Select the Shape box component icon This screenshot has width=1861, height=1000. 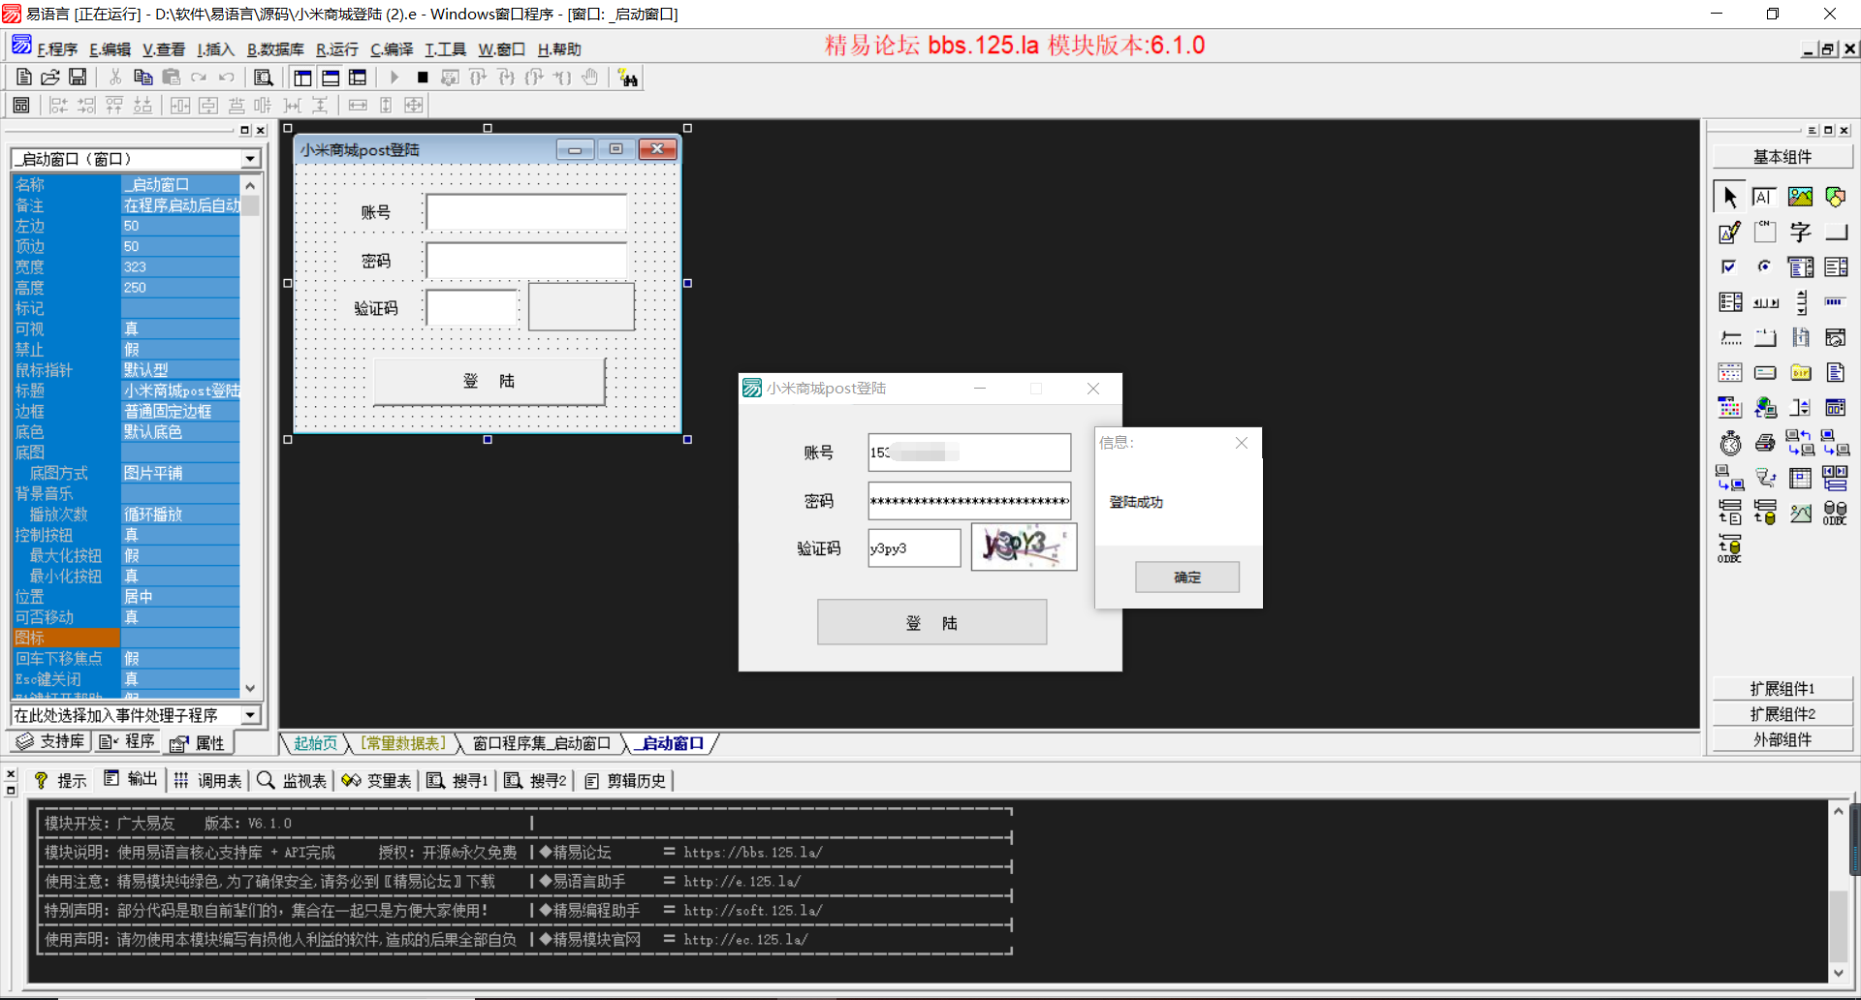[x=1835, y=197]
